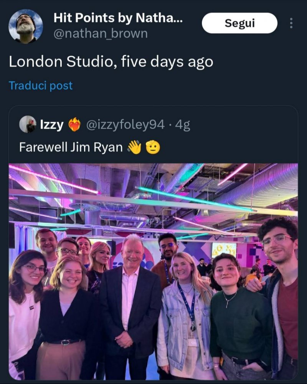Image resolution: width=307 pixels, height=384 pixels.
Task: Click the Izzy display name
Action: (52, 125)
